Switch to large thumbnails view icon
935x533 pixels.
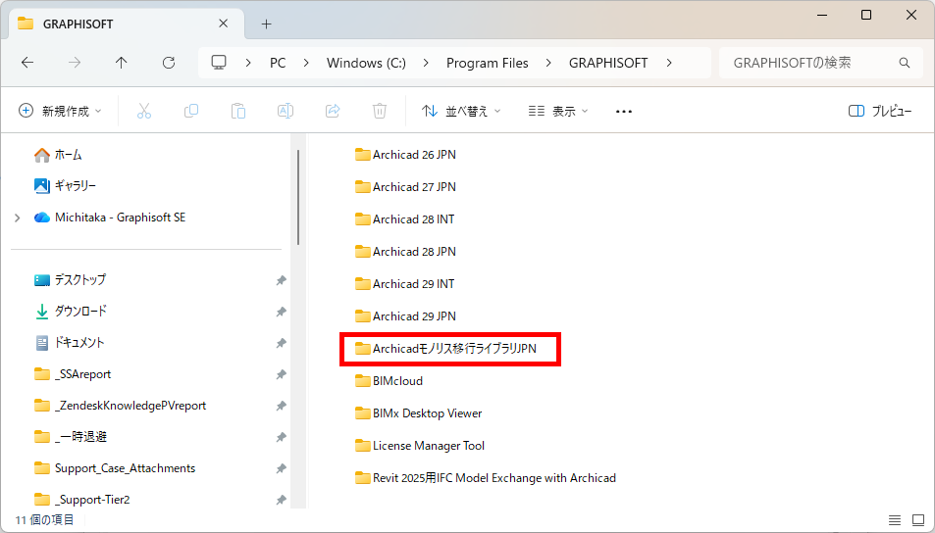point(918,520)
